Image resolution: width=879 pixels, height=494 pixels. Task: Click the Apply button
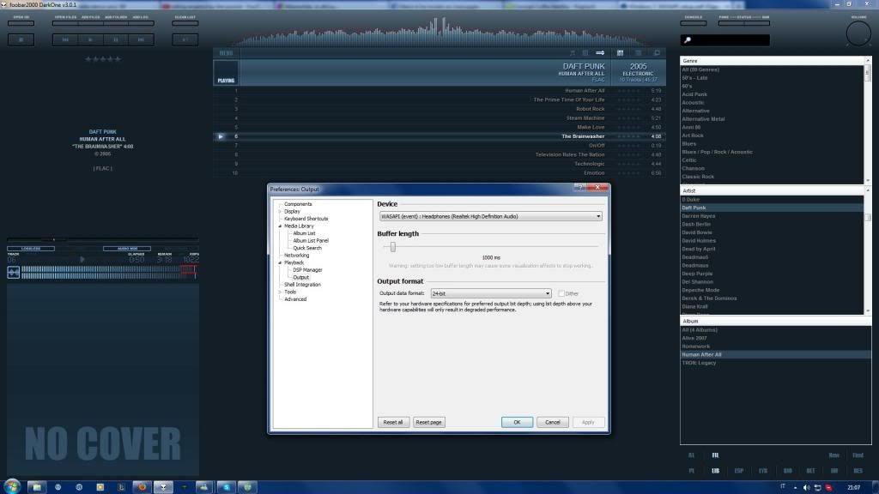pos(588,422)
